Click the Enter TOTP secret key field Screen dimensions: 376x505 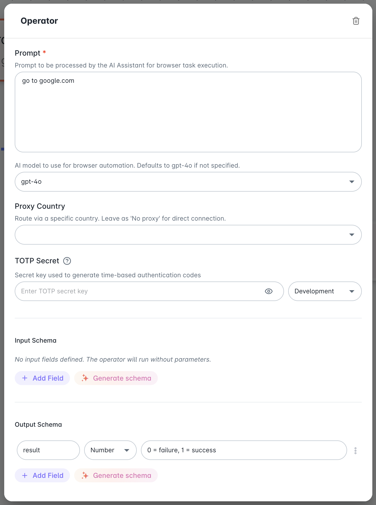[x=139, y=291]
